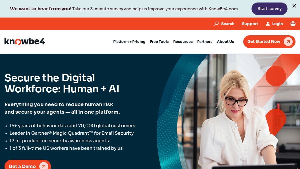Request a demo with Get a Demo
This screenshot has height=169, width=300.
[28, 164]
